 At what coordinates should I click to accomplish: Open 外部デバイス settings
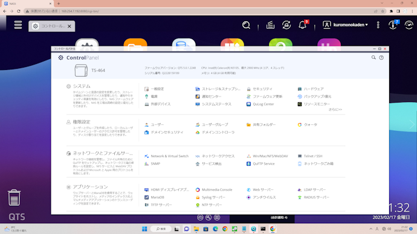158,104
